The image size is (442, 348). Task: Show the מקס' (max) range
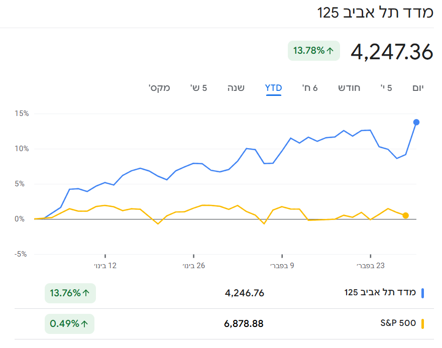tap(159, 88)
